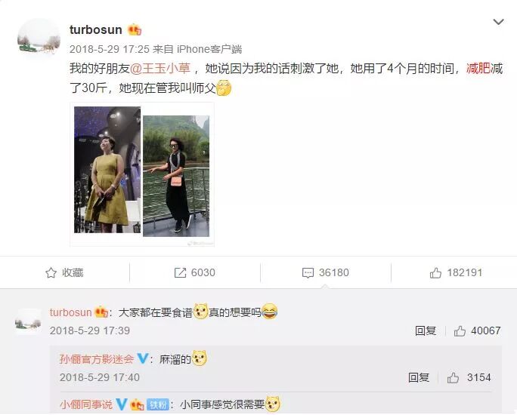Open the comments icon showing 36180
The width and height of the screenshot is (517, 415).
[x=308, y=273]
